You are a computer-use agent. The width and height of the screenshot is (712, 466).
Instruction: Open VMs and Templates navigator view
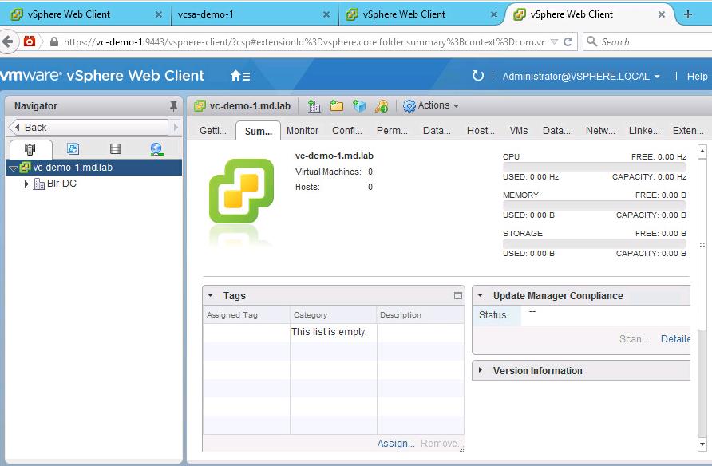tap(73, 149)
